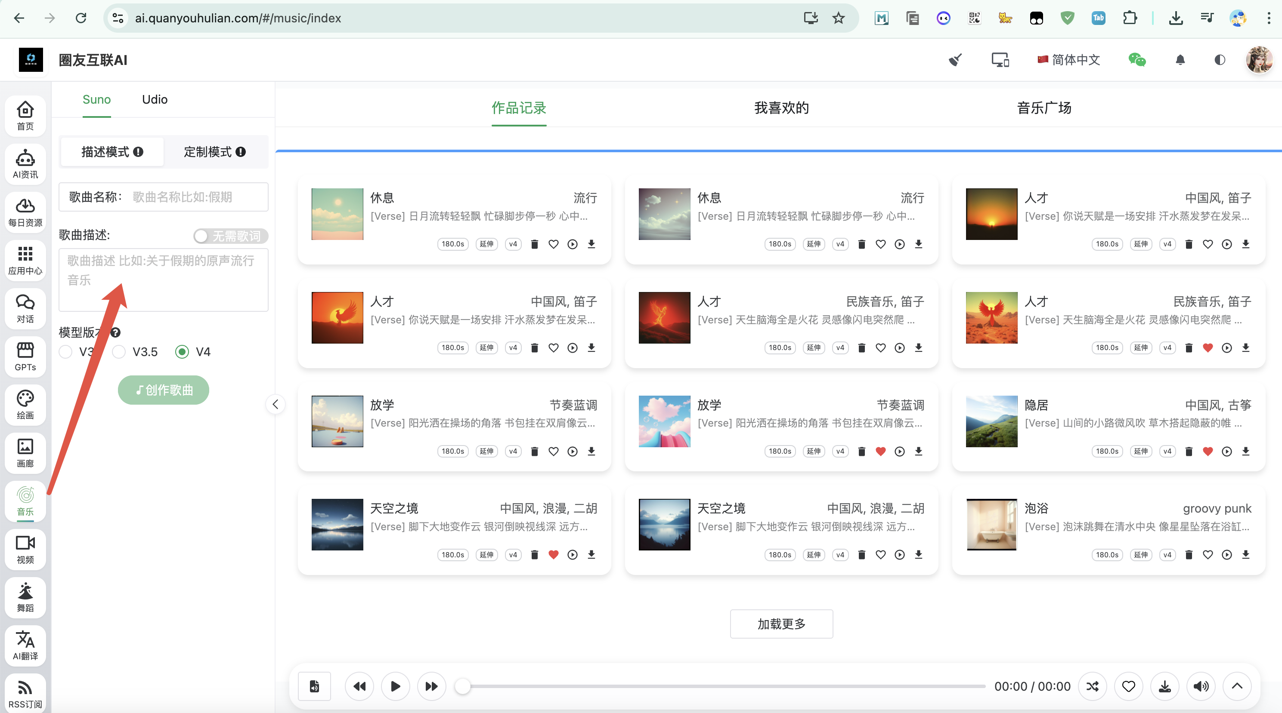The width and height of the screenshot is (1282, 713).
Task: Open 视频 video sidebar item
Action: coord(25,550)
